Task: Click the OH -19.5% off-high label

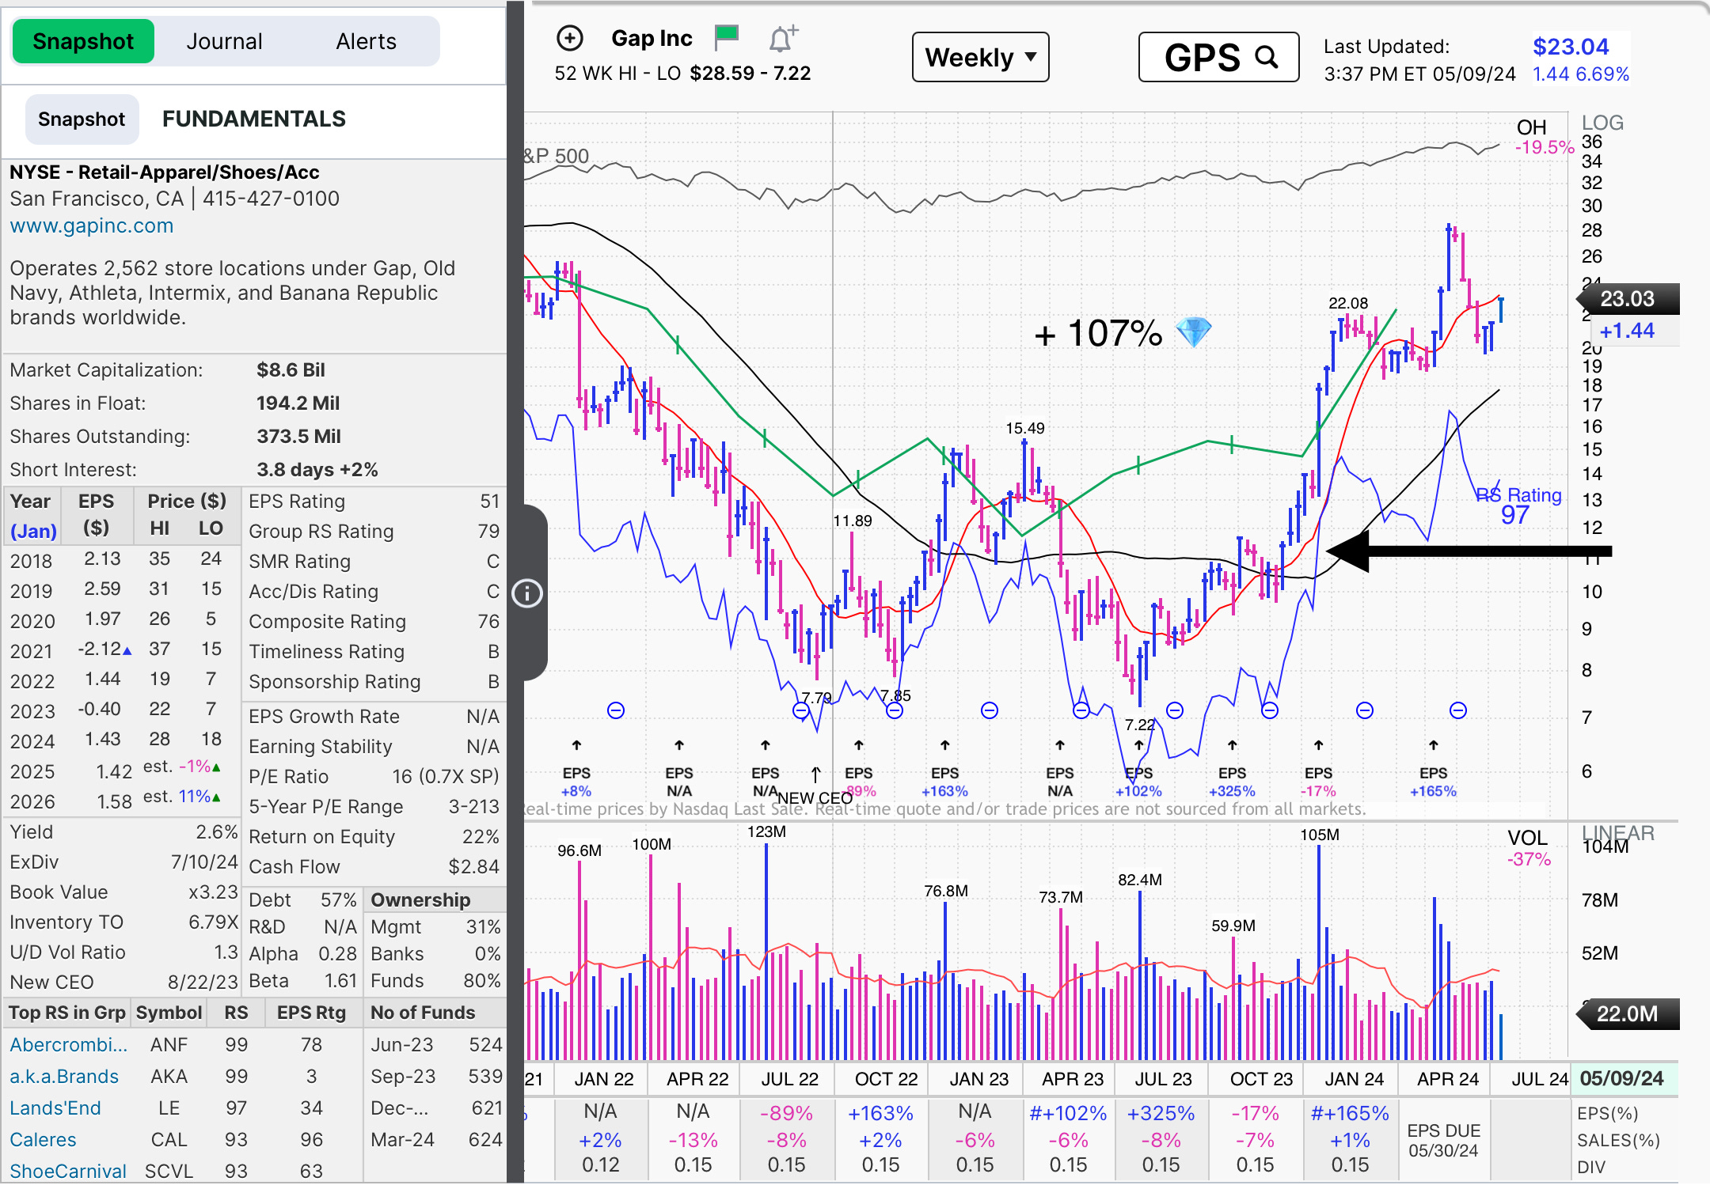Action: 1542,137
